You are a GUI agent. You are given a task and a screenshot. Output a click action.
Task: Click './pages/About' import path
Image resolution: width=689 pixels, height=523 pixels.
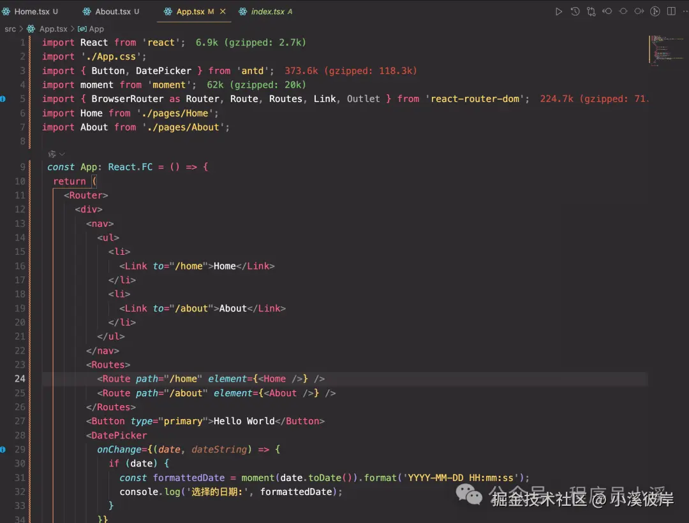tap(183, 127)
